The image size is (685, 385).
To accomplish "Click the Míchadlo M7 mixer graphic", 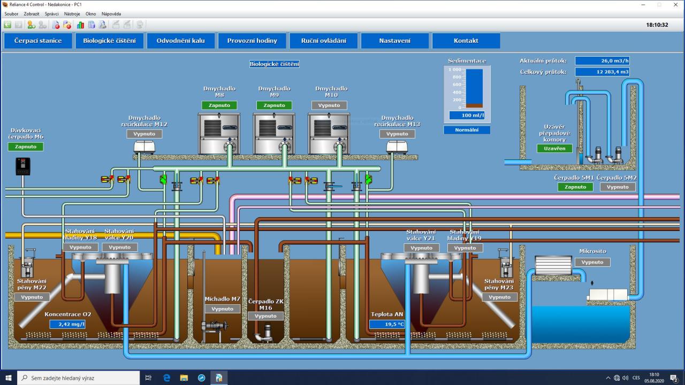I will [214, 326].
